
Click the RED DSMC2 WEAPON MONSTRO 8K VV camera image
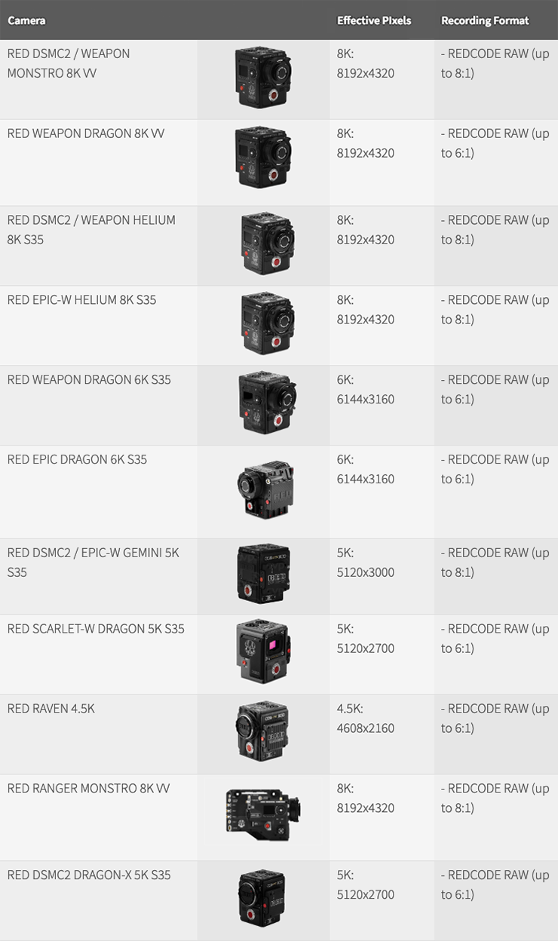pos(262,78)
